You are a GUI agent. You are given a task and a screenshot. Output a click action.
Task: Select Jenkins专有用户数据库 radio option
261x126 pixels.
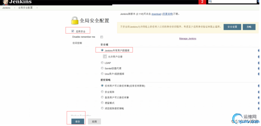point(102,50)
